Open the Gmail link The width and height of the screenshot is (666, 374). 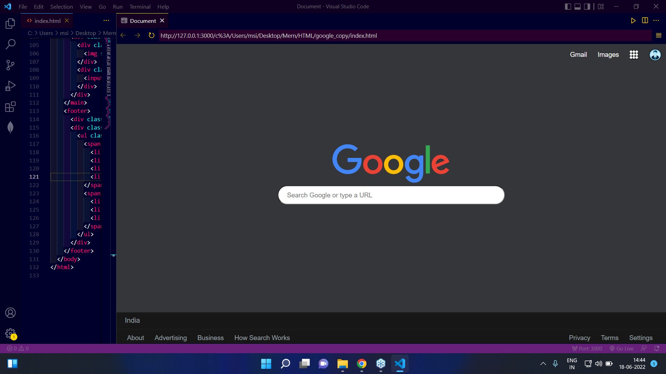coord(578,54)
